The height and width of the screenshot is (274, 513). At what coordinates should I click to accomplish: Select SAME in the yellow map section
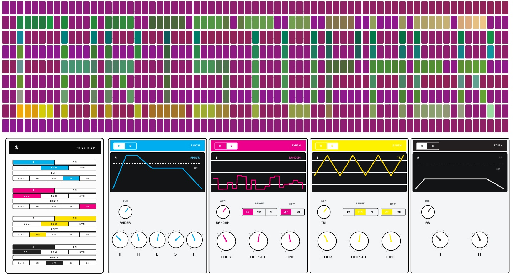[x=21, y=235]
